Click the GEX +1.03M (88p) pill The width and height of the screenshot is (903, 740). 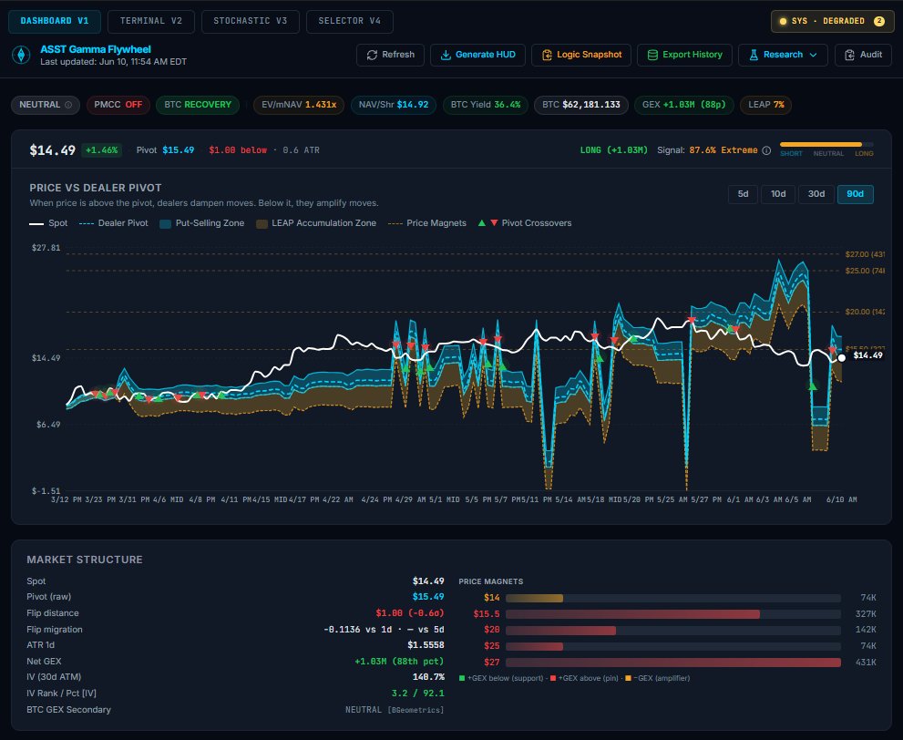(684, 105)
